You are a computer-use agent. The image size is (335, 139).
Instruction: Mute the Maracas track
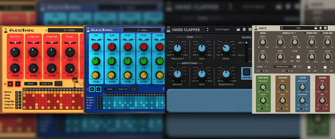[x=16, y=92]
